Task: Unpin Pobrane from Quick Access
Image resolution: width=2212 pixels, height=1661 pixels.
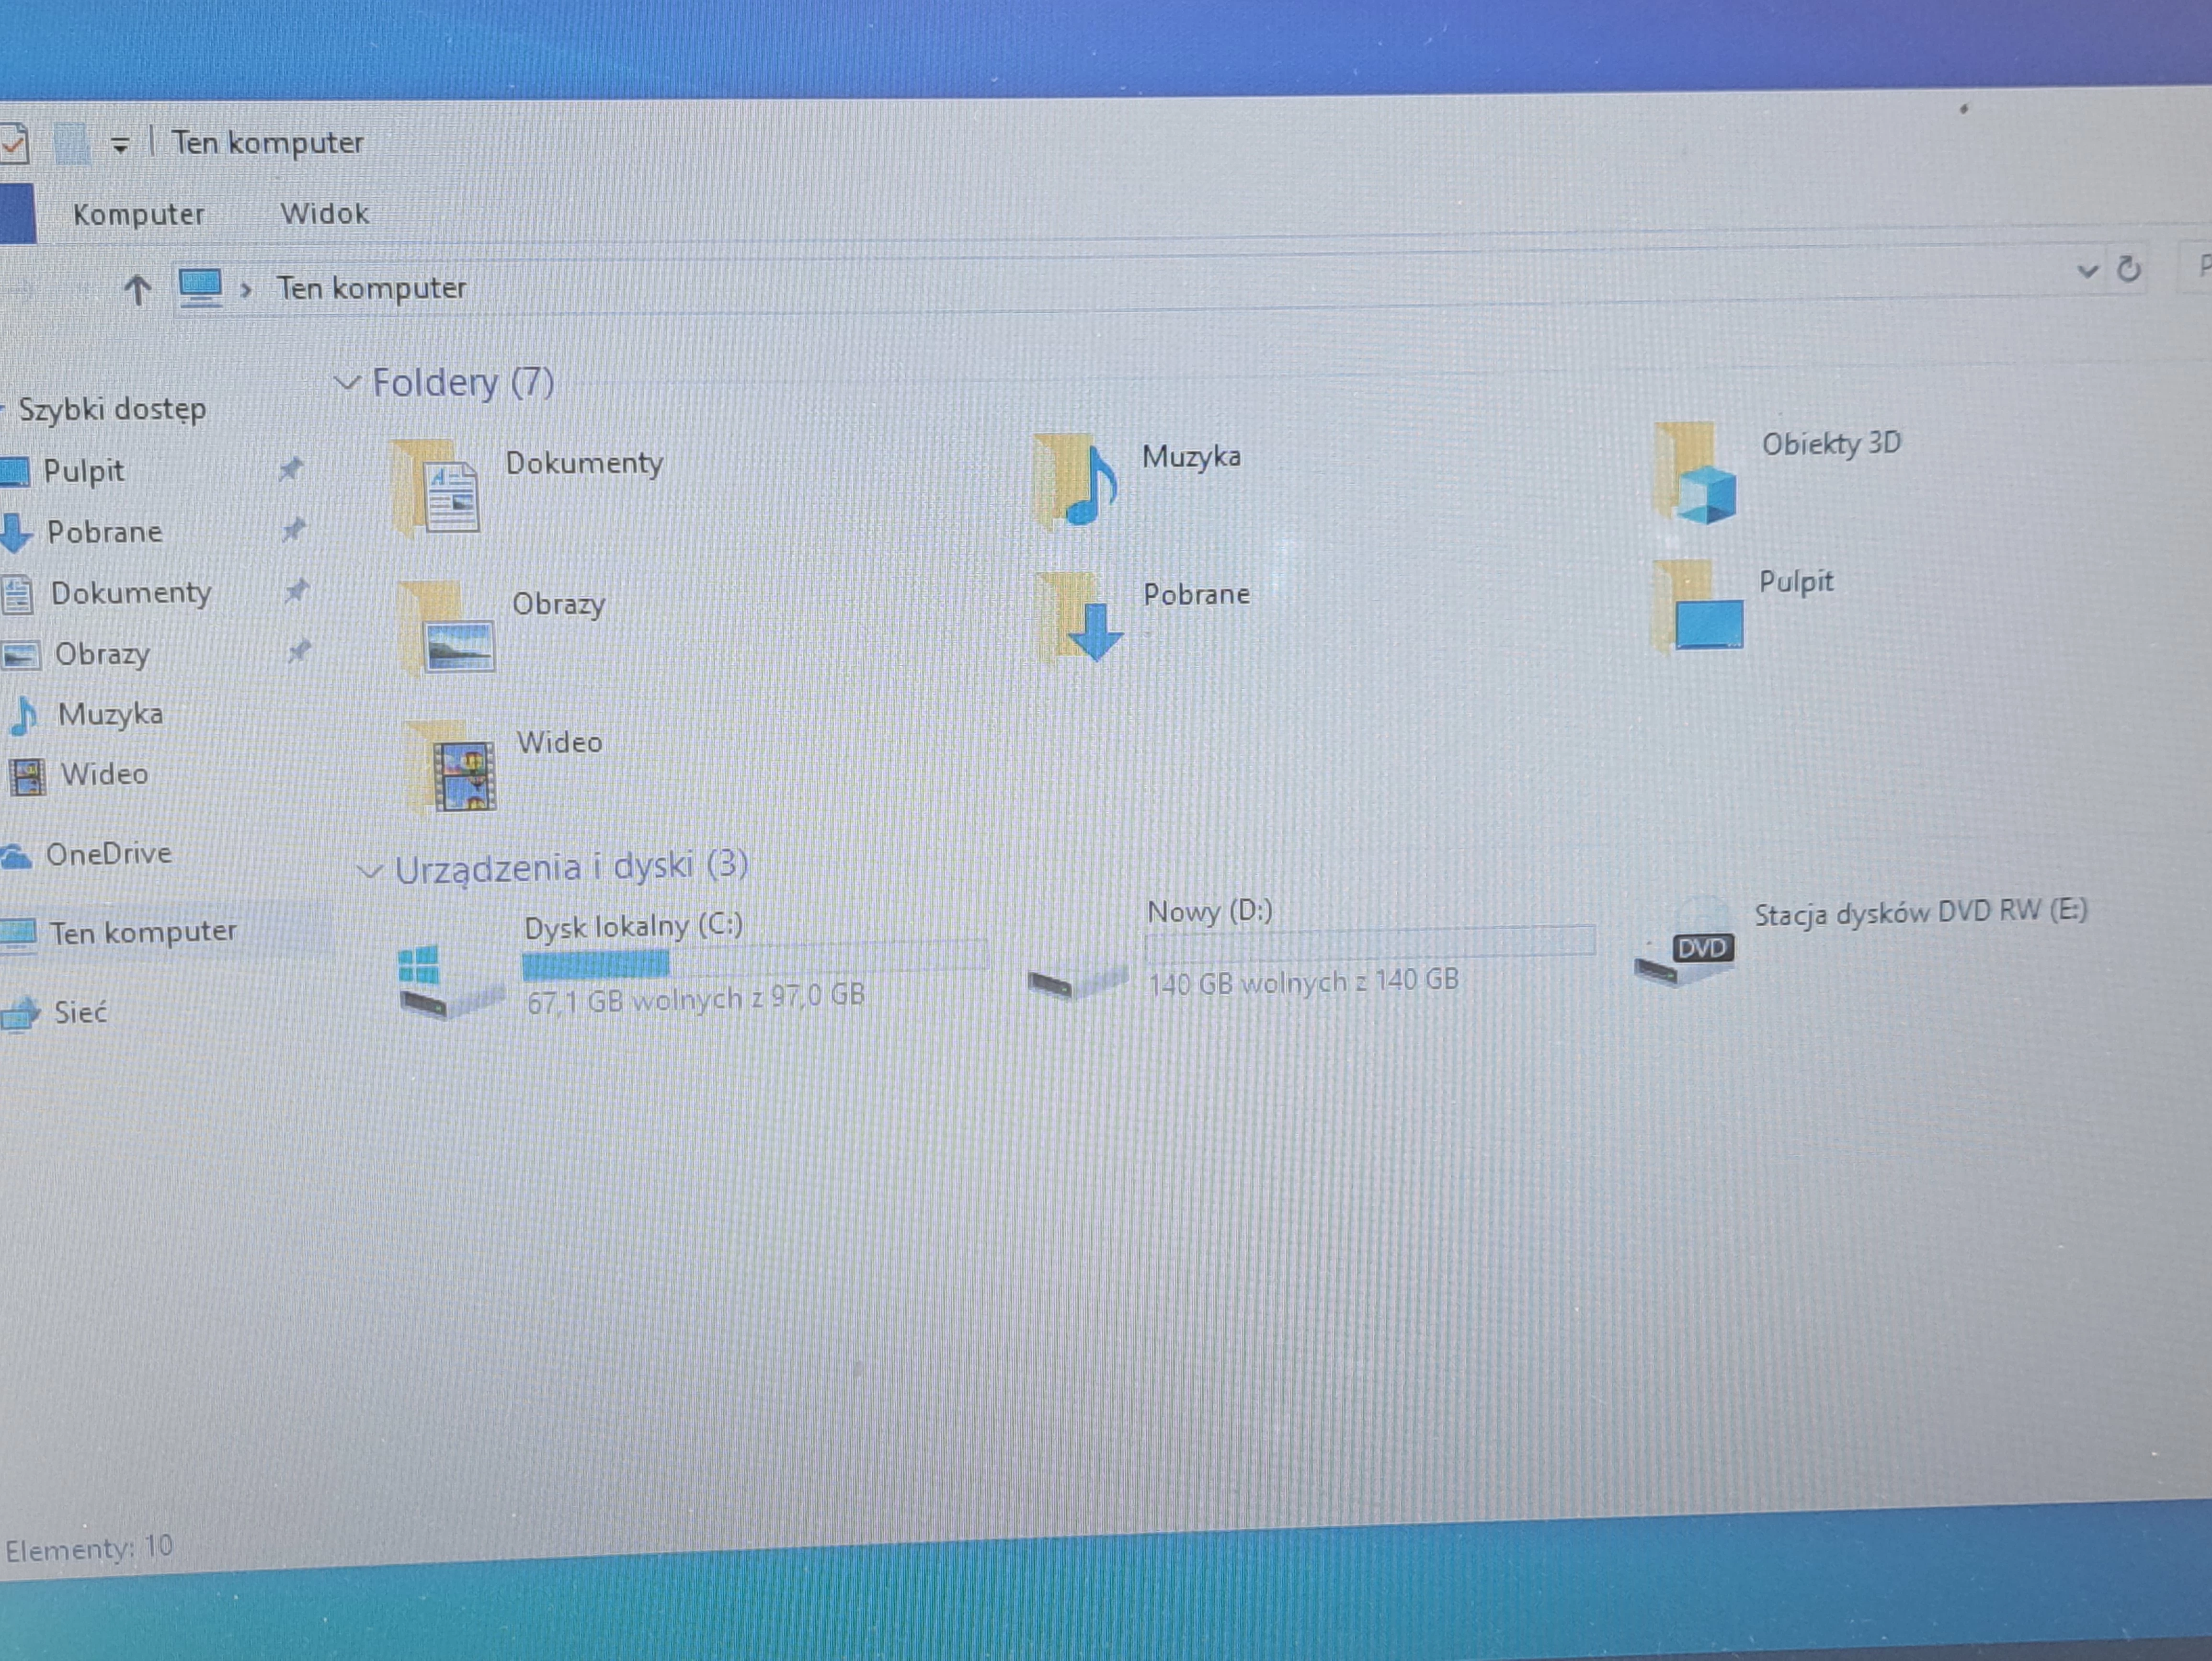Action: 294,531
